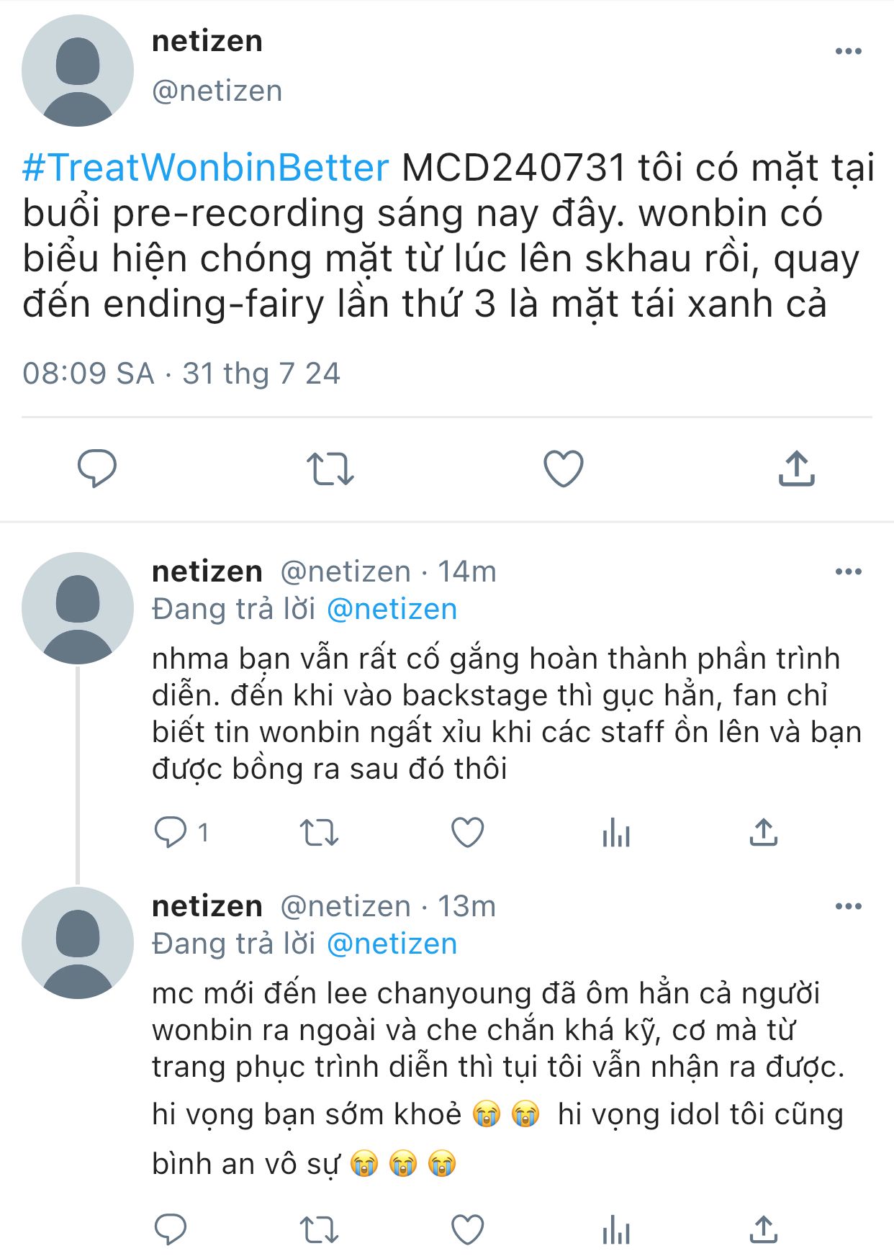Open more options for the main tweet
This screenshot has height=1256, width=894.
click(x=848, y=51)
